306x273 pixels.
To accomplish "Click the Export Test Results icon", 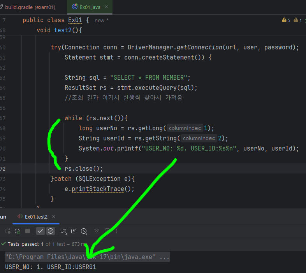I will tap(107, 231).
